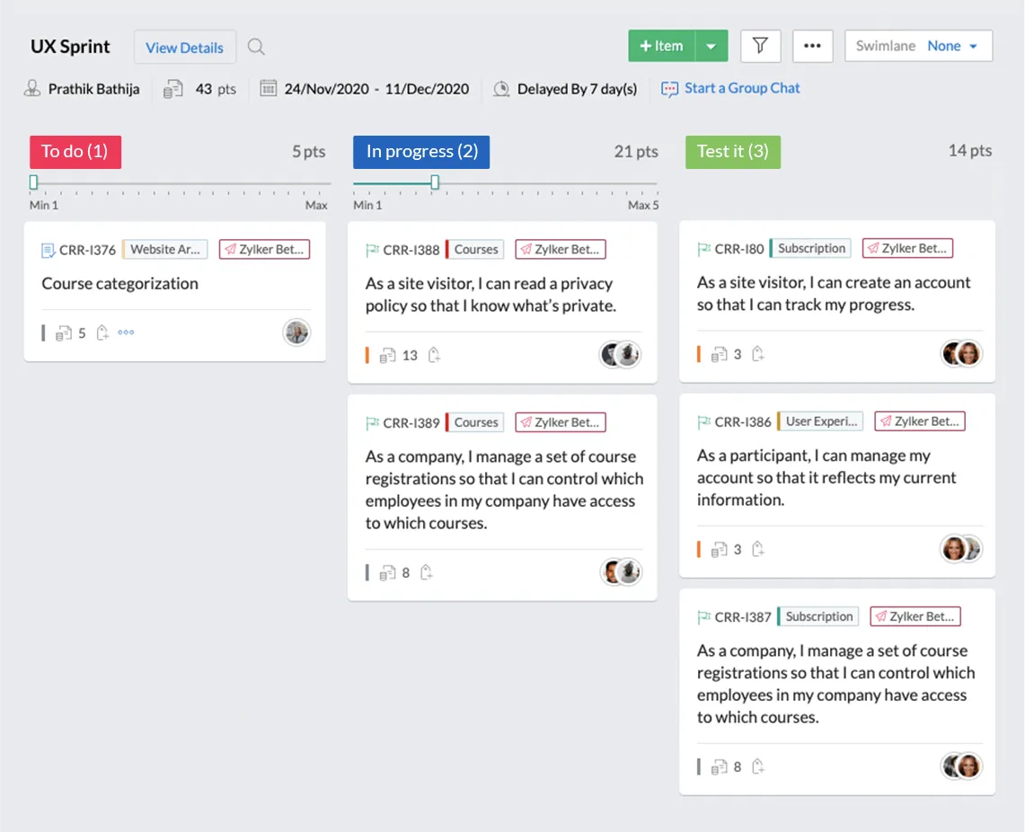Click the assignee avatars on CRR-I389 card

tap(621, 571)
